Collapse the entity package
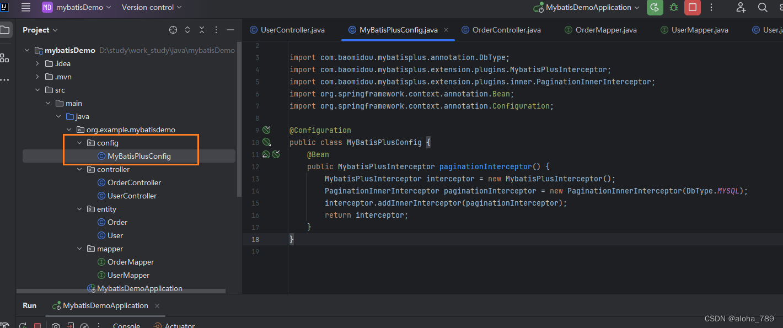This screenshot has height=328, width=783. tap(79, 209)
